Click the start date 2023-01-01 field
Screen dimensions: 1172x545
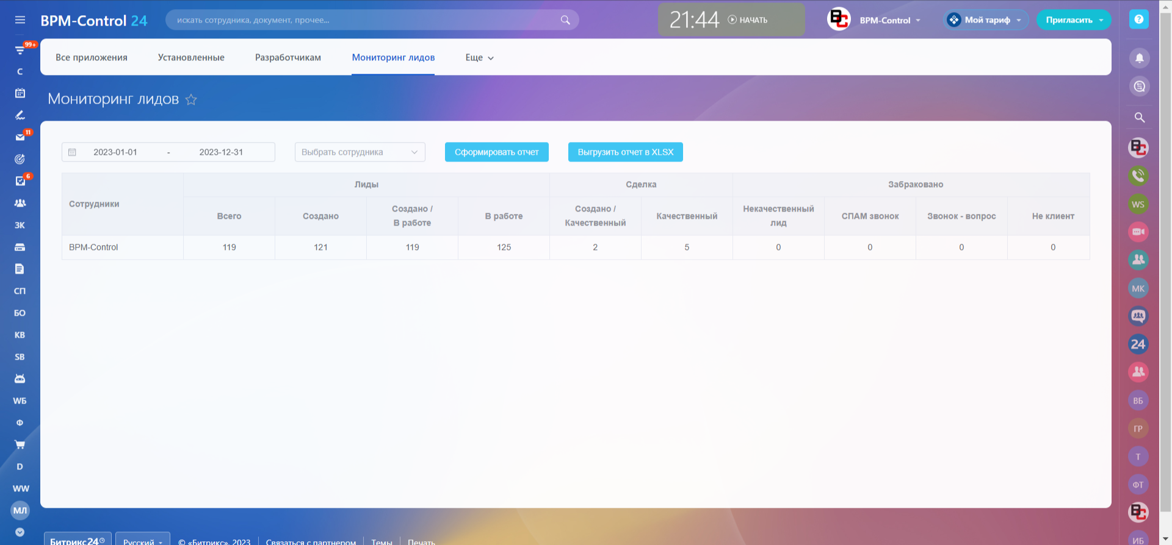[115, 152]
